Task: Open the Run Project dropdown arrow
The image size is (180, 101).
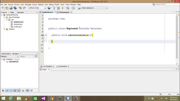Action: click(x=65, y=8)
